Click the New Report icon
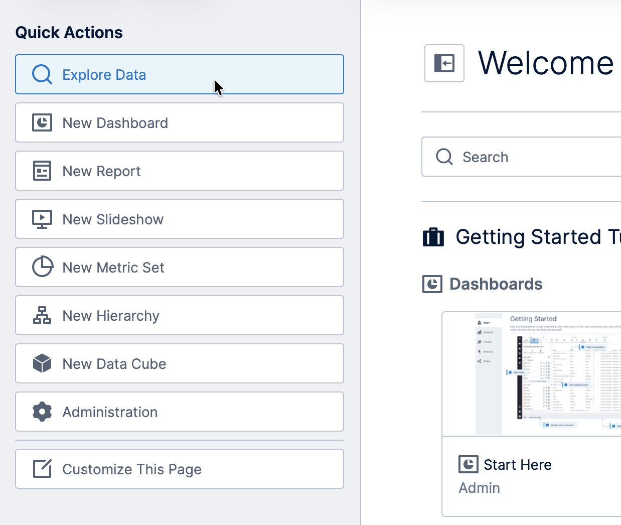 point(42,171)
